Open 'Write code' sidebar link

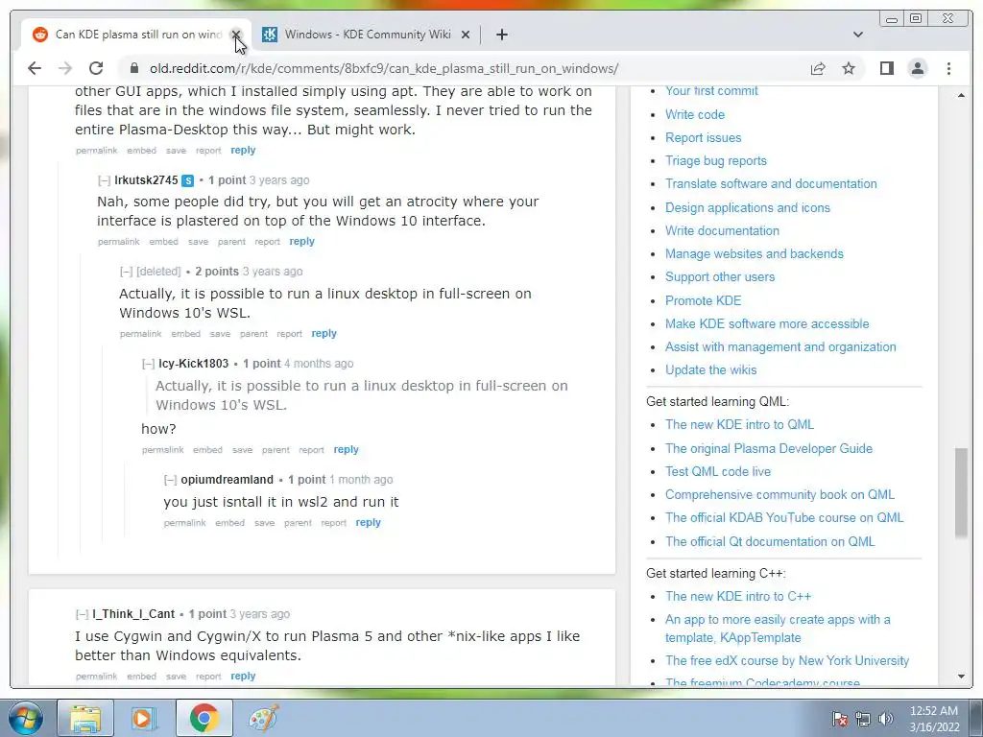(x=695, y=115)
